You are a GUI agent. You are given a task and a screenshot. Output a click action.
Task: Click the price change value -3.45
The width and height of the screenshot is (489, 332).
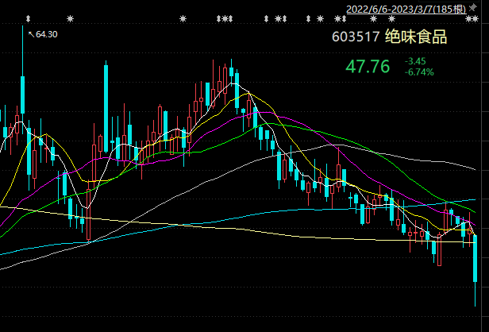[415, 61]
